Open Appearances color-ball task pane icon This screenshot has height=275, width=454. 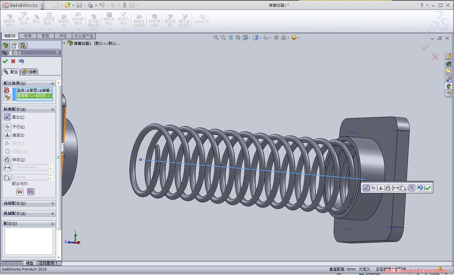448,87
